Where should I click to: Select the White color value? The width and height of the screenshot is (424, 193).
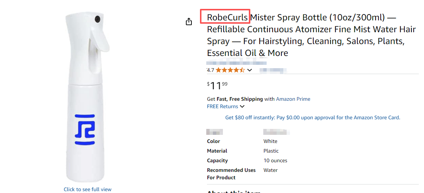(x=270, y=141)
